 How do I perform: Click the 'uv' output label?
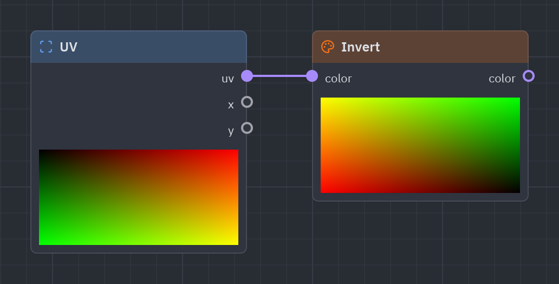point(228,79)
